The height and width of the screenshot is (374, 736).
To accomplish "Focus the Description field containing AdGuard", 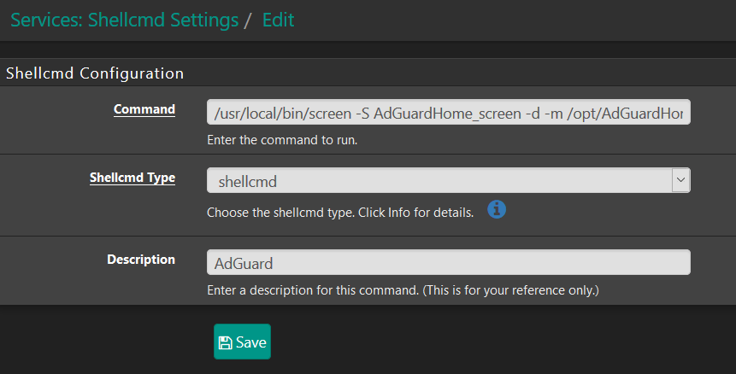I will (x=448, y=262).
